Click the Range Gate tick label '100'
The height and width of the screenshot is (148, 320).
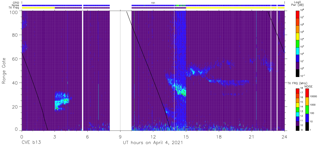tap(14, 13)
